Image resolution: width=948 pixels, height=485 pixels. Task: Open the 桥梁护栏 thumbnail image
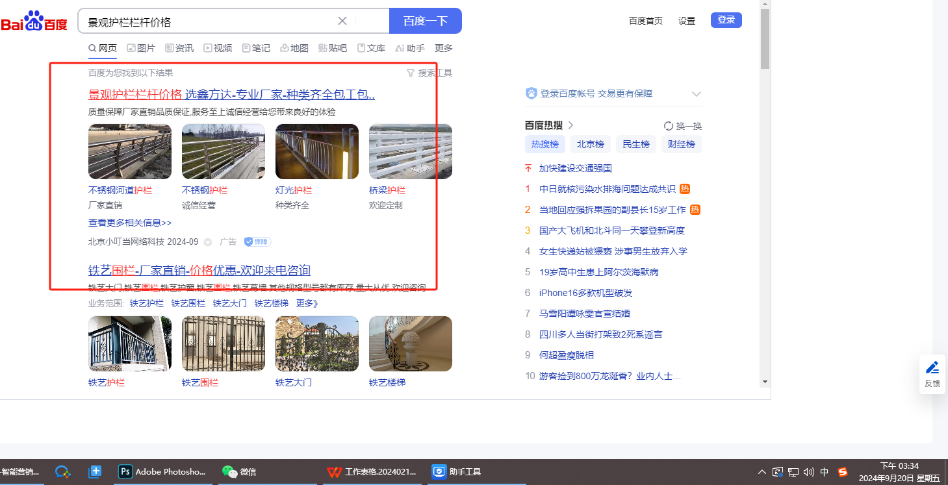[411, 151]
